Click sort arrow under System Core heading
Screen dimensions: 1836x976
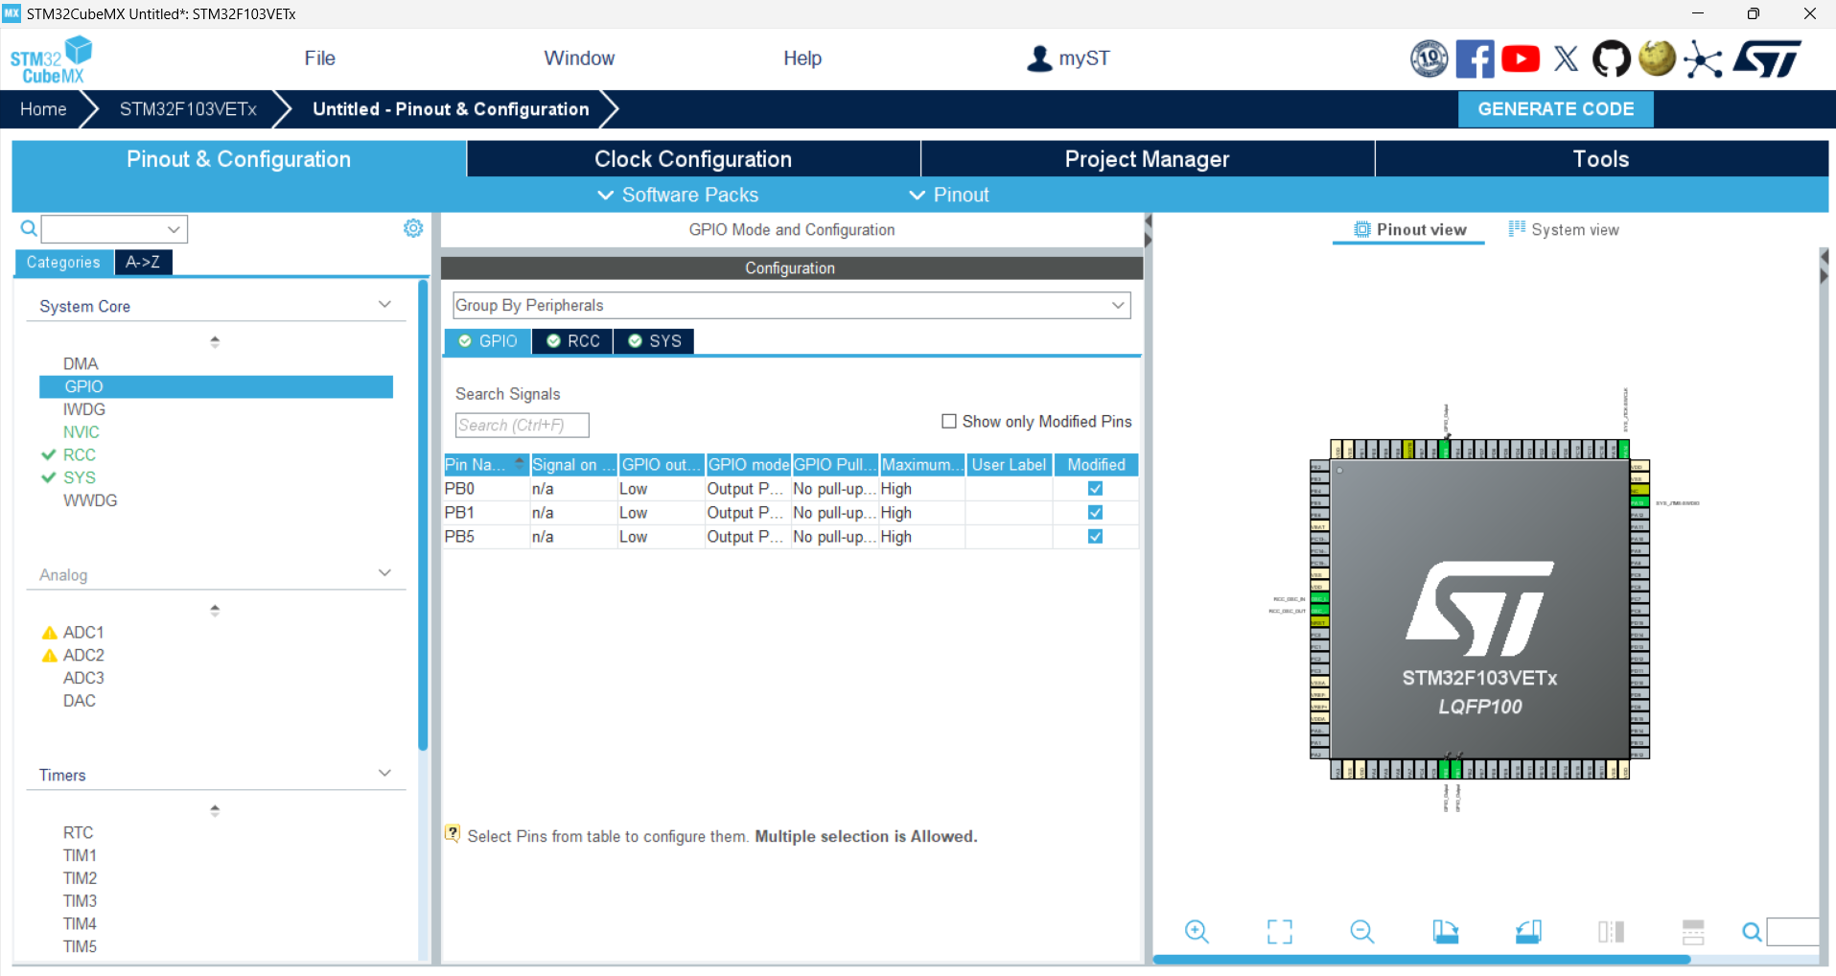pyautogui.click(x=215, y=341)
